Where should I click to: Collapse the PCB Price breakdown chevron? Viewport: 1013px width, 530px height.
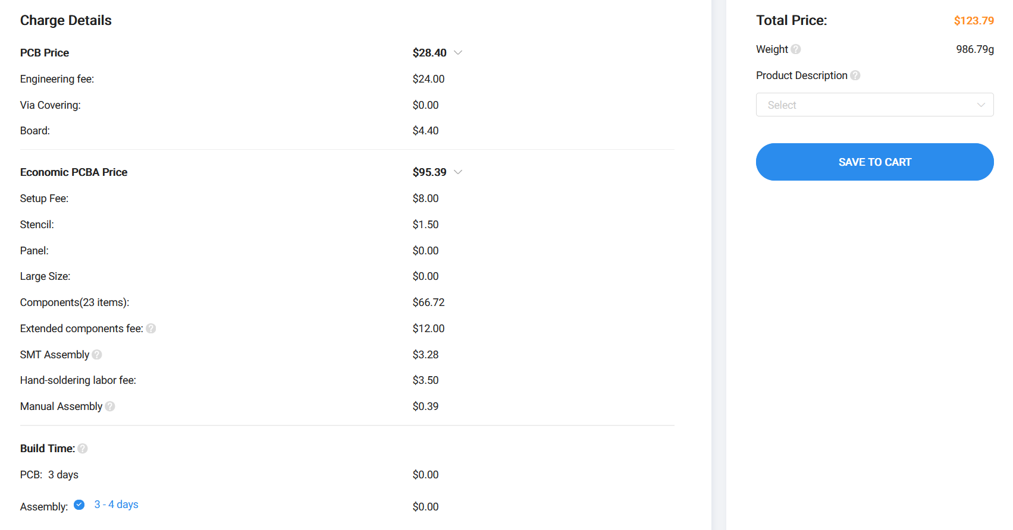(x=458, y=53)
